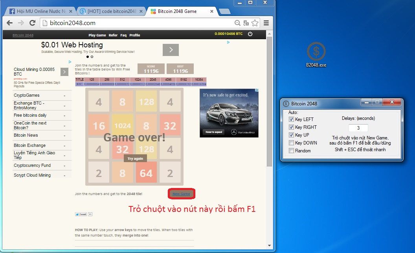Open the Cloud Mining 0.00085 BTC ad link
Image resolution: width=415 pixels, height=253 pixels.
click(34, 72)
